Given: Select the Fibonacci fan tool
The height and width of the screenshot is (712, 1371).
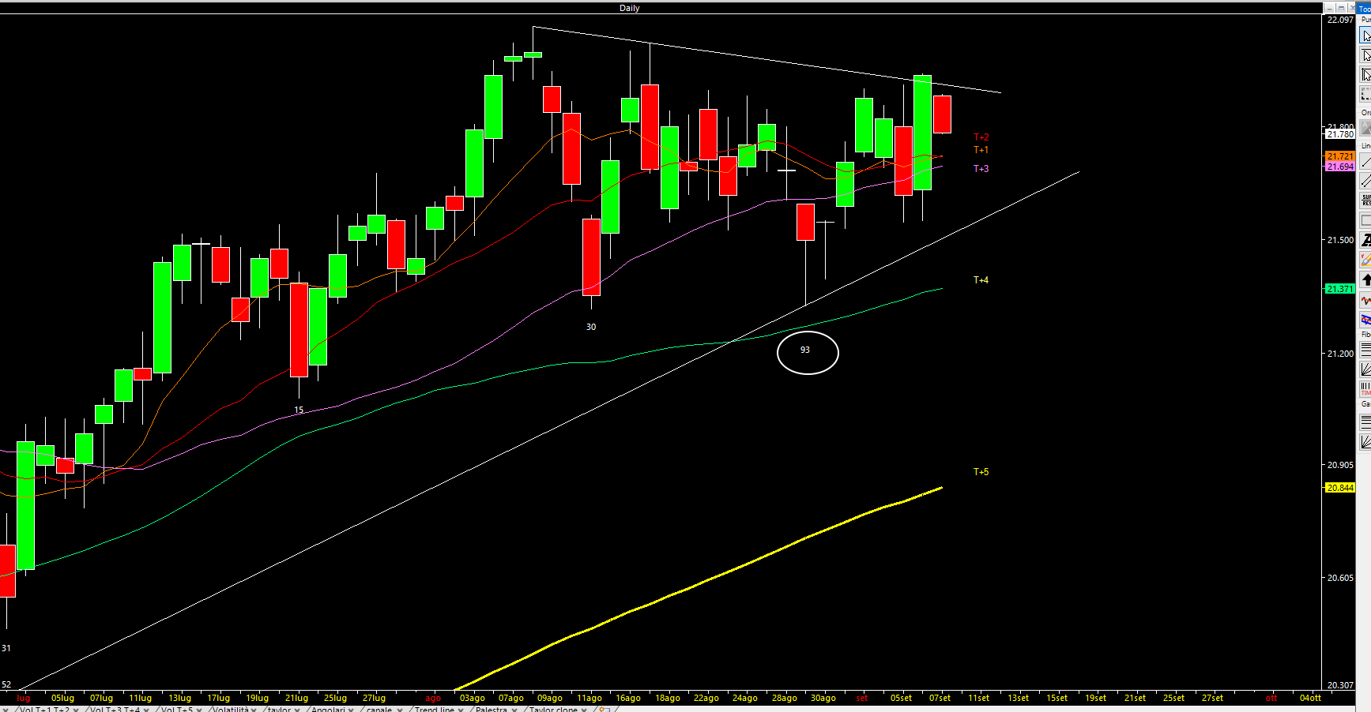Looking at the screenshot, I should (x=1365, y=369).
